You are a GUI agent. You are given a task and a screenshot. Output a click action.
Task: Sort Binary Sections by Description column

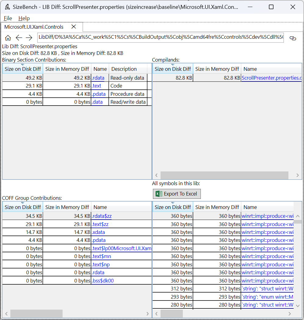pos(128,69)
